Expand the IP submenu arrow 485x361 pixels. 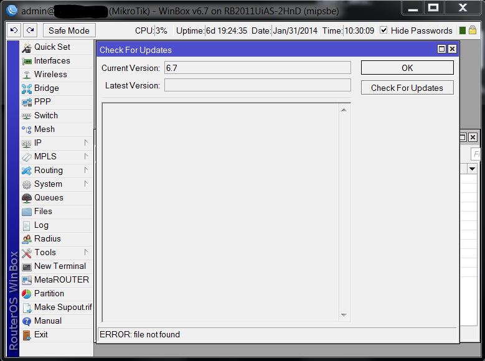coord(86,143)
